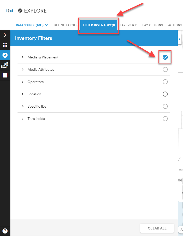Select the Location filter circle

point(165,94)
